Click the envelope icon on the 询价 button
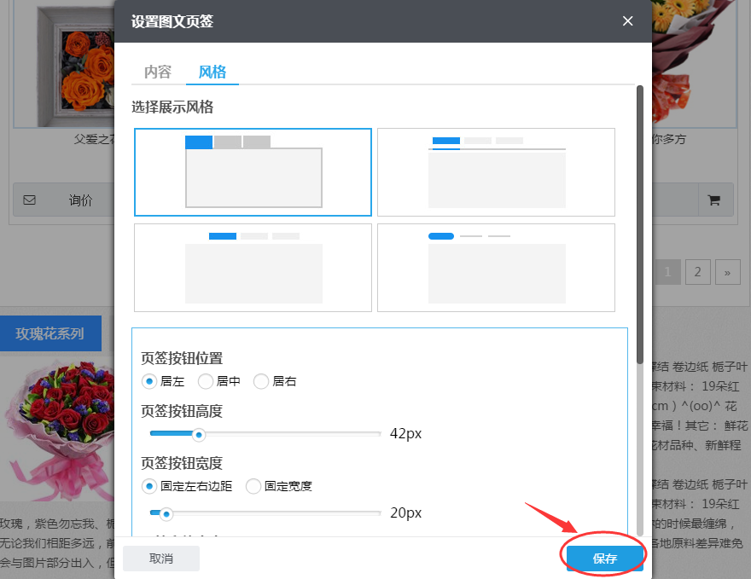The width and height of the screenshot is (751, 579). [30, 200]
